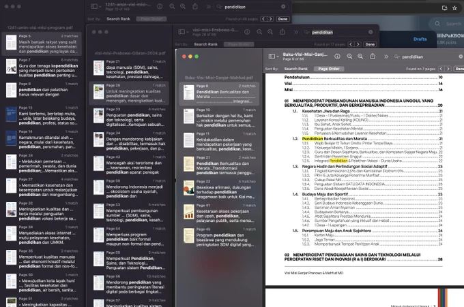Clear the pendidikan search in Prabowo window
This screenshot has width=464, height=307.
tap(371, 32)
